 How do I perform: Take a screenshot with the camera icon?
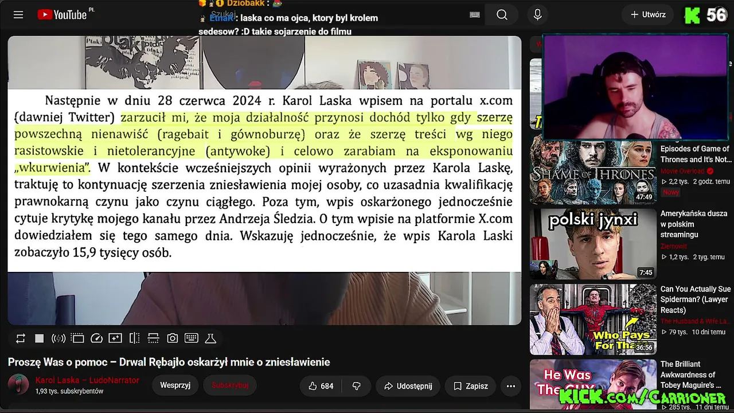(172, 338)
